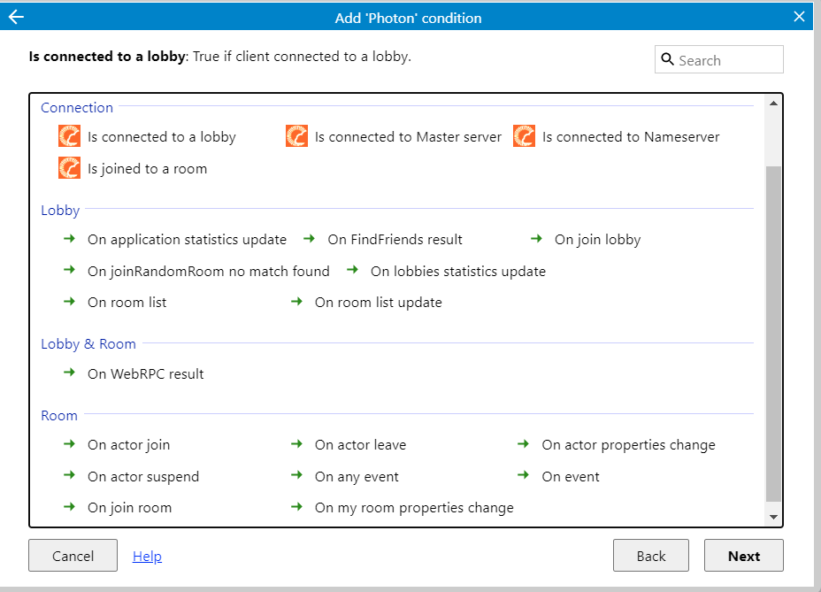Click green arrow beside On actor leave
The height and width of the screenshot is (592, 821).
pos(296,443)
